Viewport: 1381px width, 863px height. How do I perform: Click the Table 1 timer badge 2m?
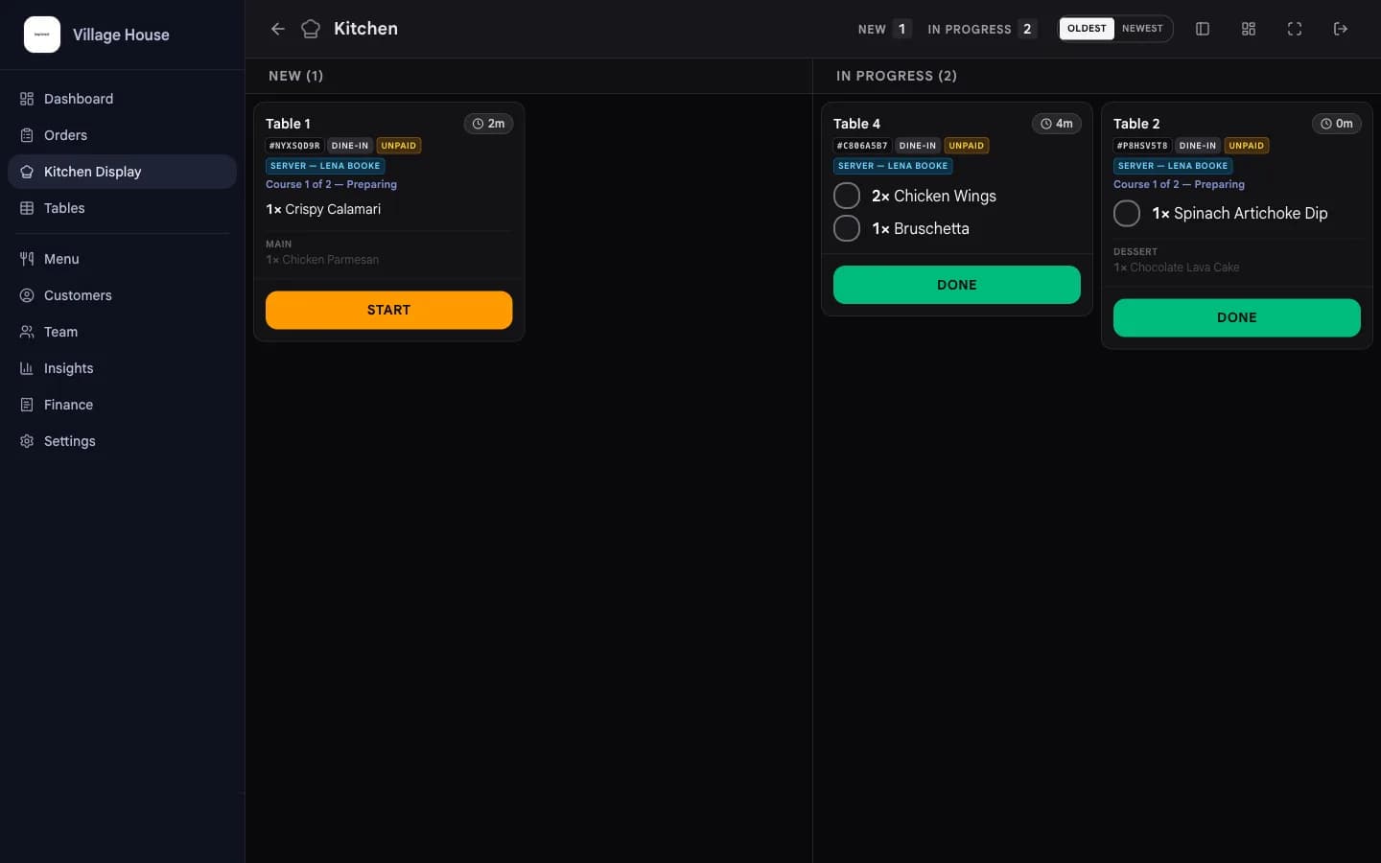pyautogui.click(x=488, y=124)
